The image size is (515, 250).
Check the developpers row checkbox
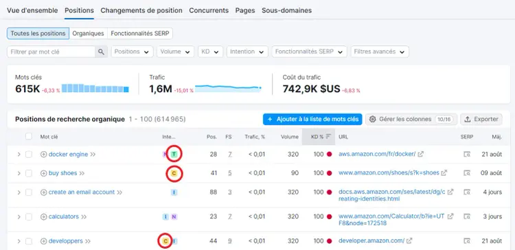pos(29,241)
